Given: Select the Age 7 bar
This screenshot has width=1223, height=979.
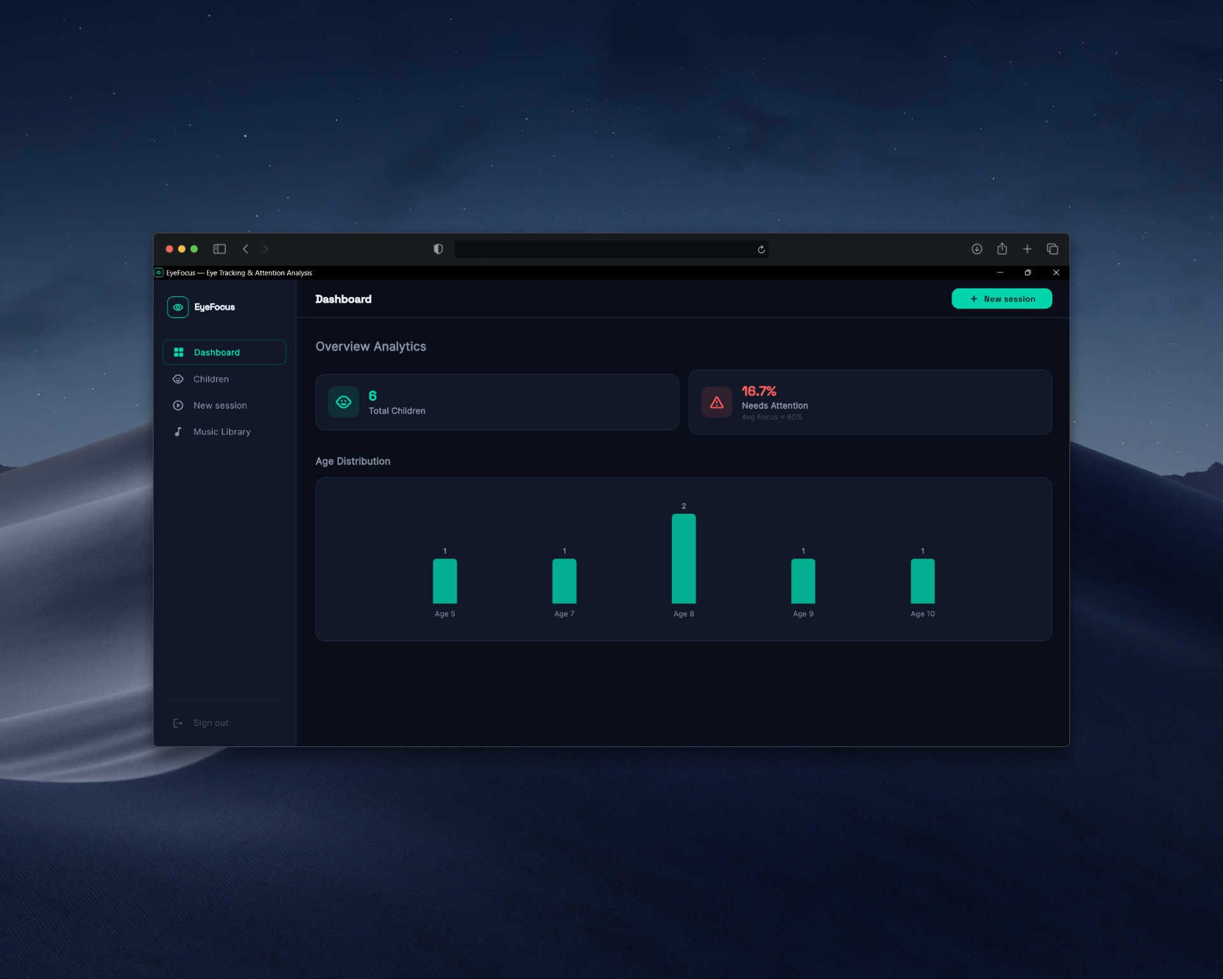Looking at the screenshot, I should [x=564, y=581].
